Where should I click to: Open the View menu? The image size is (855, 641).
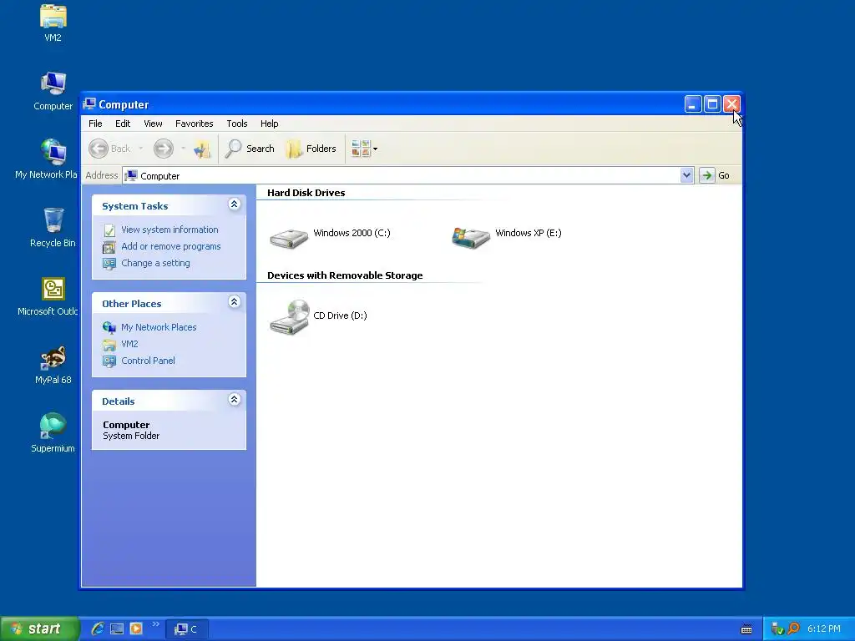pos(154,124)
